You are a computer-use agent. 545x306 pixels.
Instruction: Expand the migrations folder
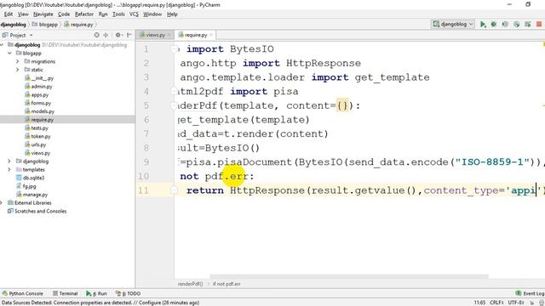coord(17,61)
